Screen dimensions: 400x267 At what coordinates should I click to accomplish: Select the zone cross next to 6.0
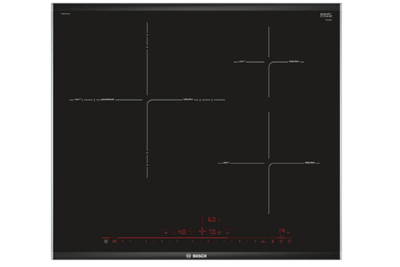tap(202, 220)
